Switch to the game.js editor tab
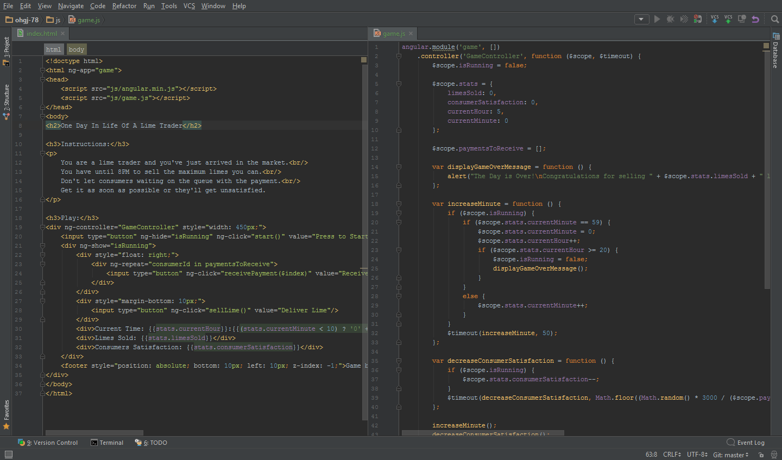Viewport: 782px width, 460px height. pos(394,34)
